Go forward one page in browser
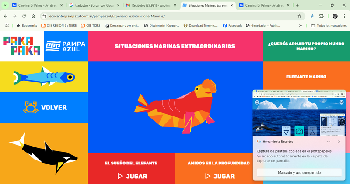 click(x=15, y=16)
